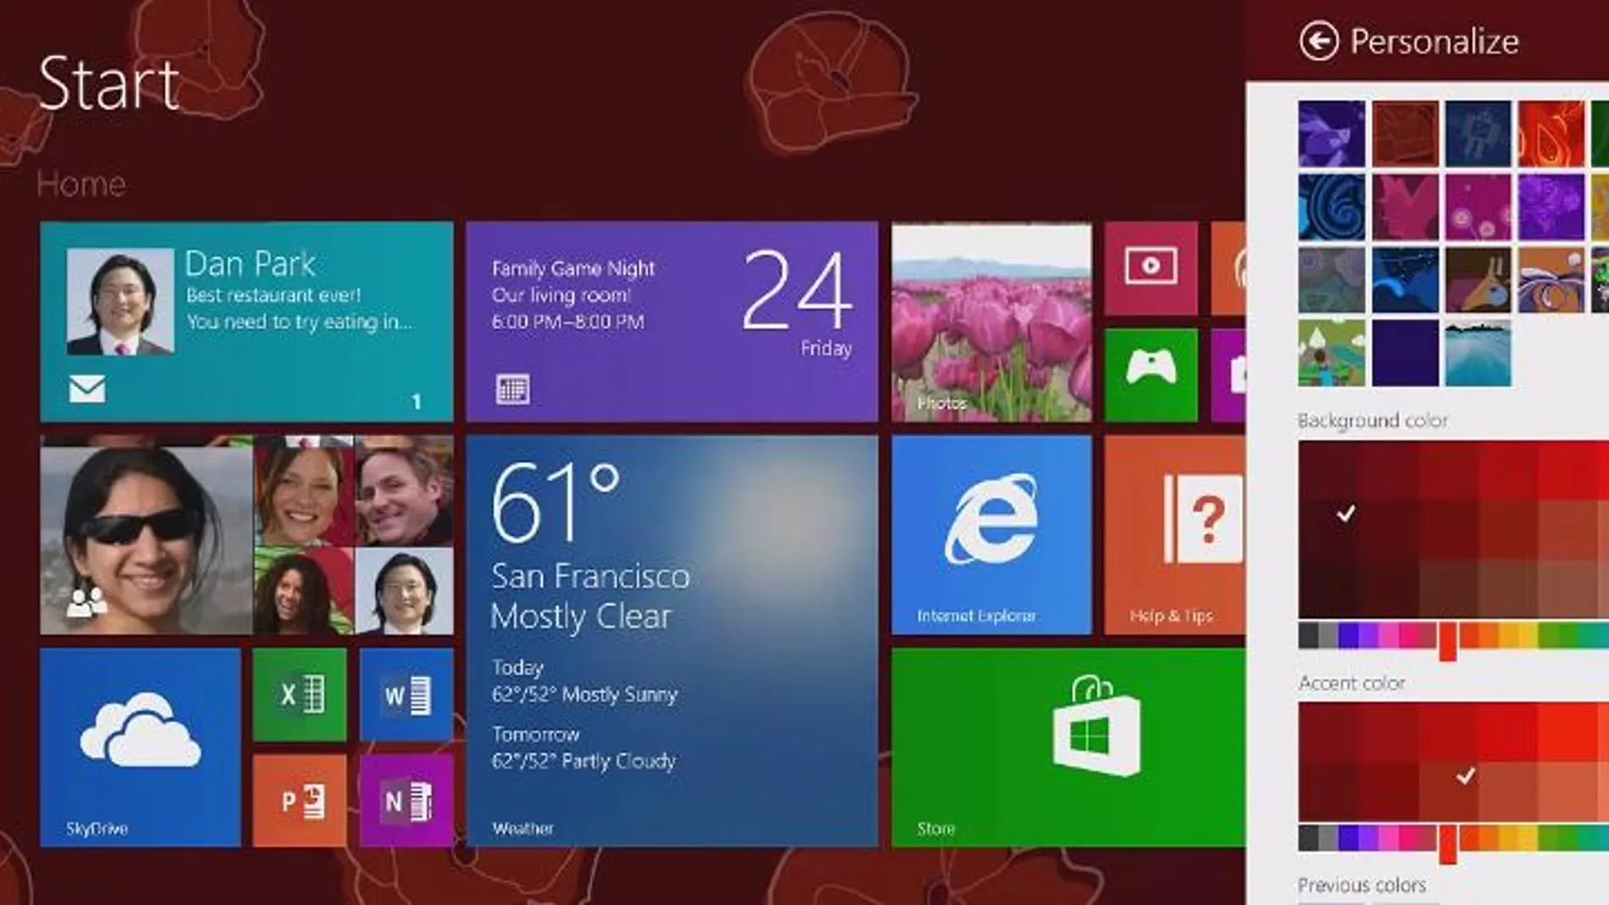Move the Accent color hue slider marker
The image size is (1609, 905).
coord(1447,843)
